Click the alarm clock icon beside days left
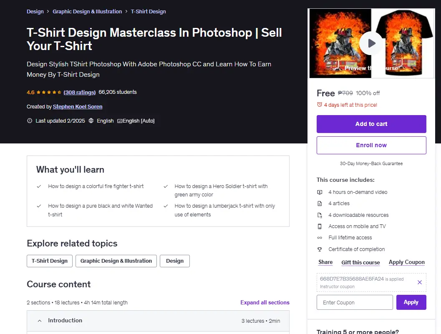This screenshot has width=441, height=334. [320, 105]
